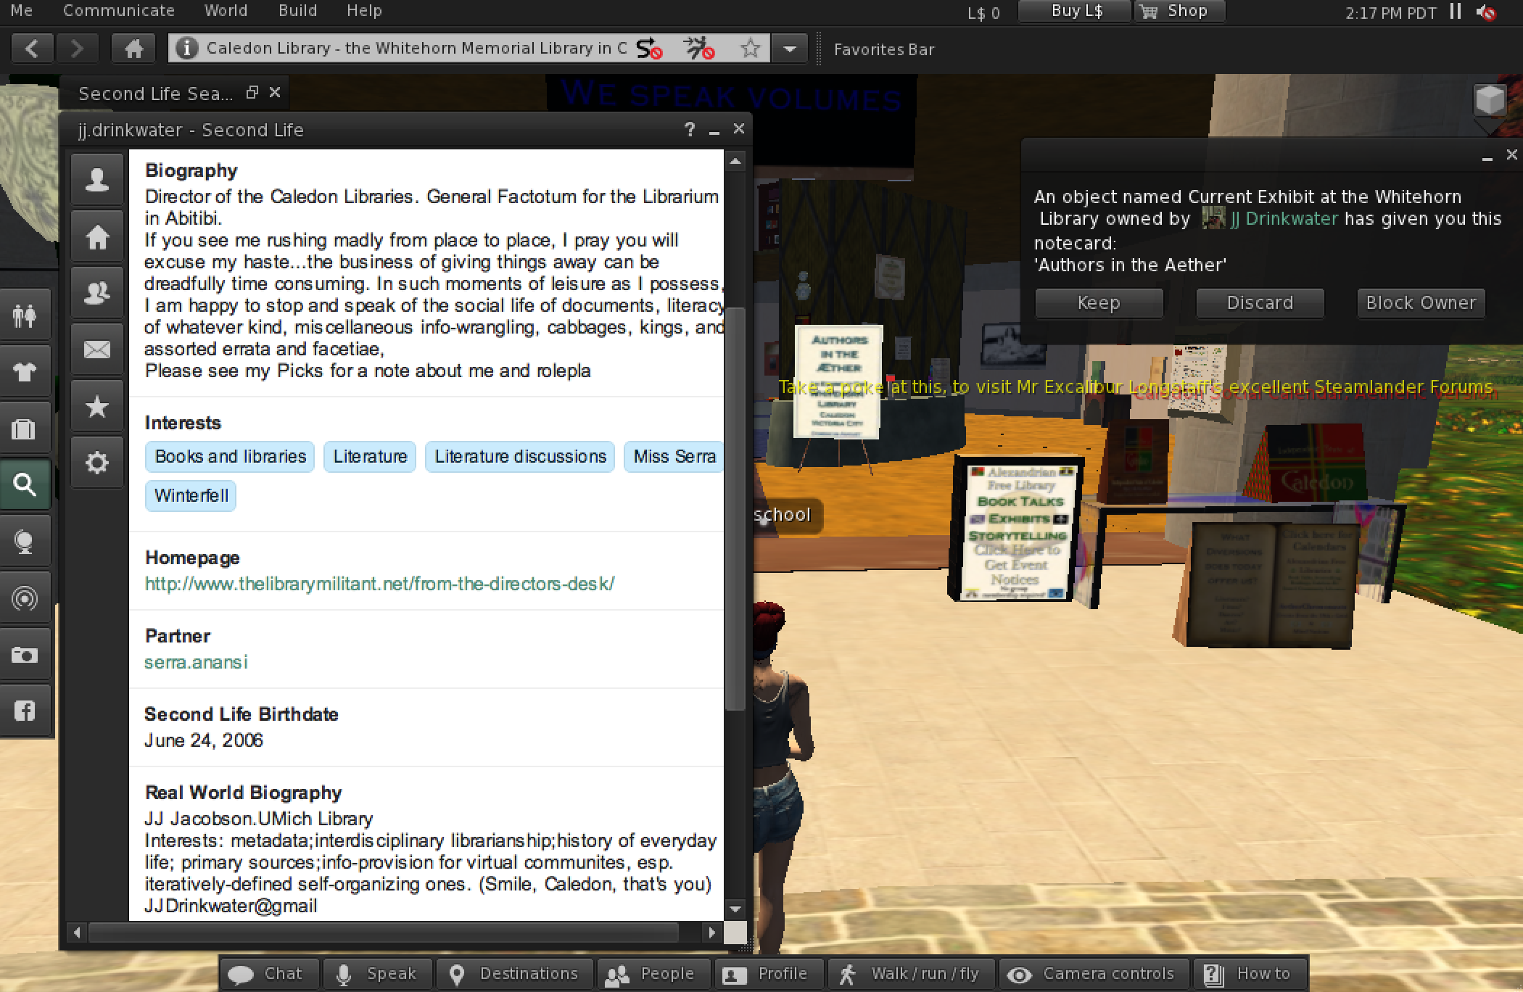Click the home icon in navigation bar
This screenshot has height=992, width=1523.
pyautogui.click(x=133, y=49)
